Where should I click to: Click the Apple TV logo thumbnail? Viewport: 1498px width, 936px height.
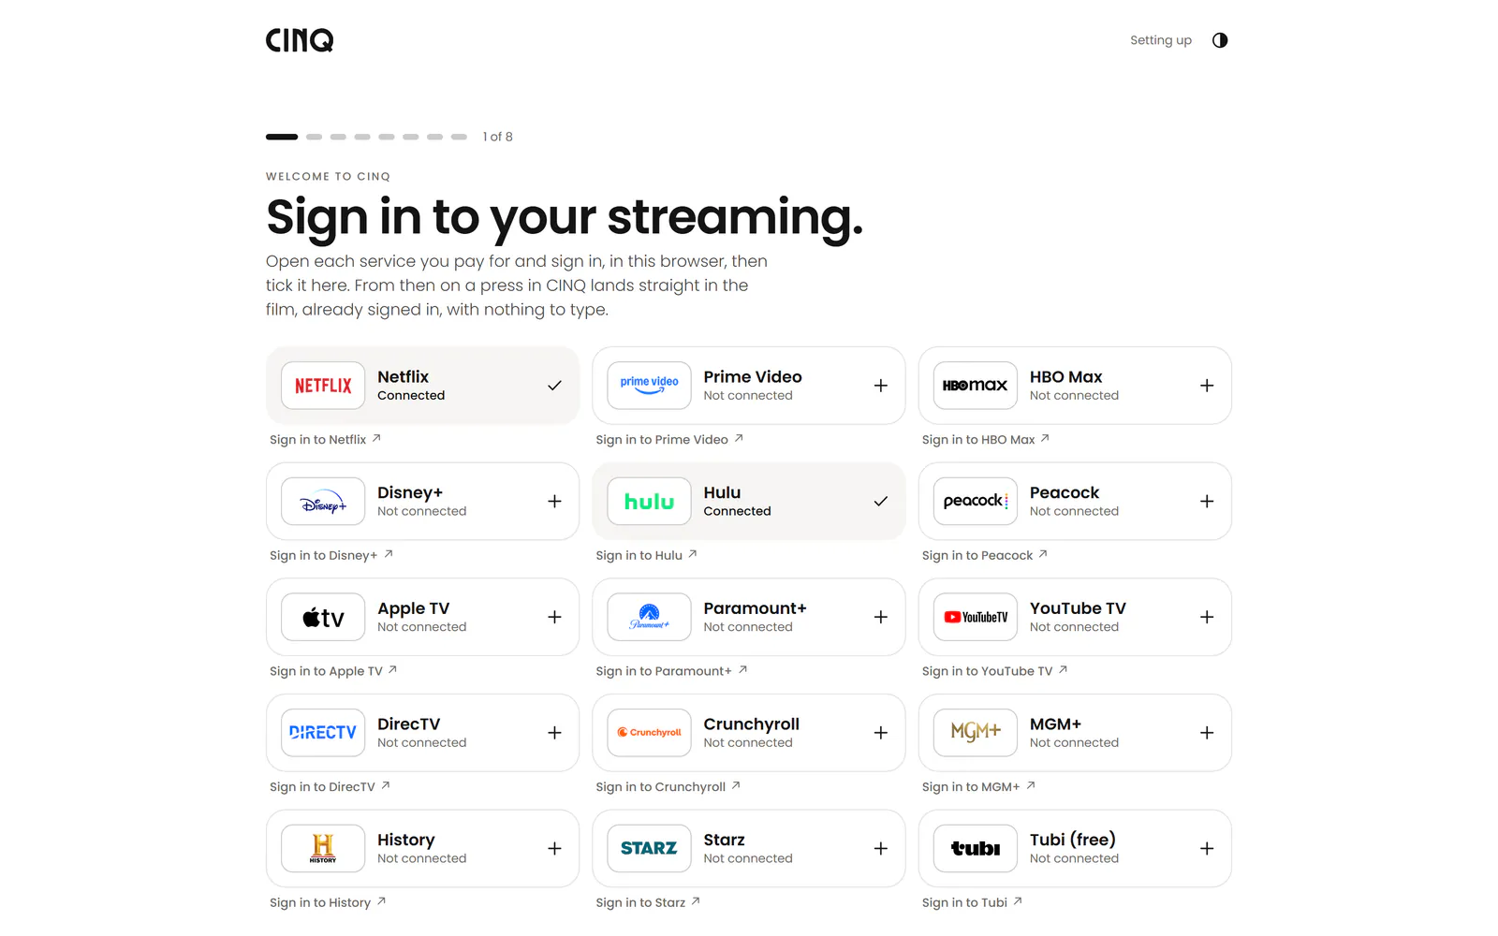point(323,617)
